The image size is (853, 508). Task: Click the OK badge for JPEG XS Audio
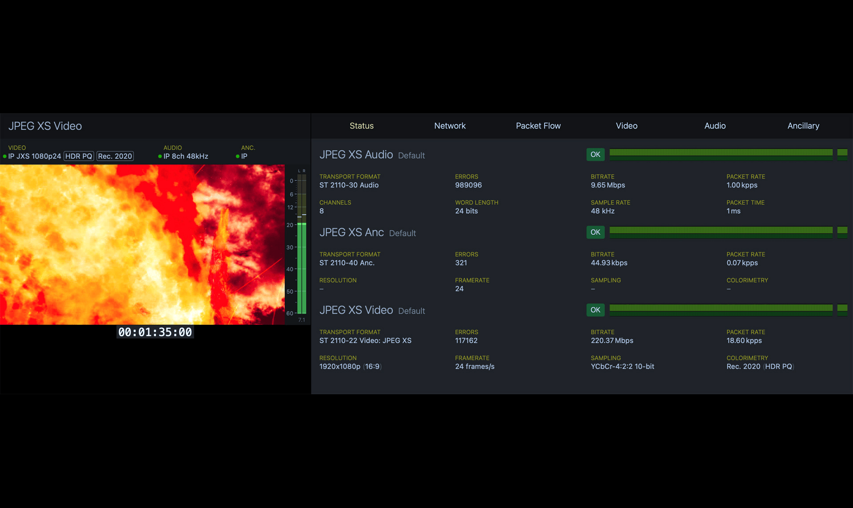pyautogui.click(x=595, y=154)
